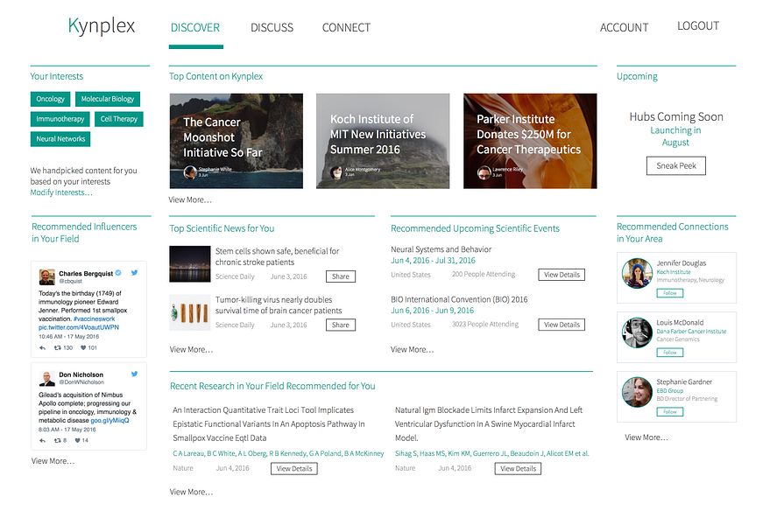Open Dana Farber Cancer Institute link
777x525 pixels.
(691, 332)
